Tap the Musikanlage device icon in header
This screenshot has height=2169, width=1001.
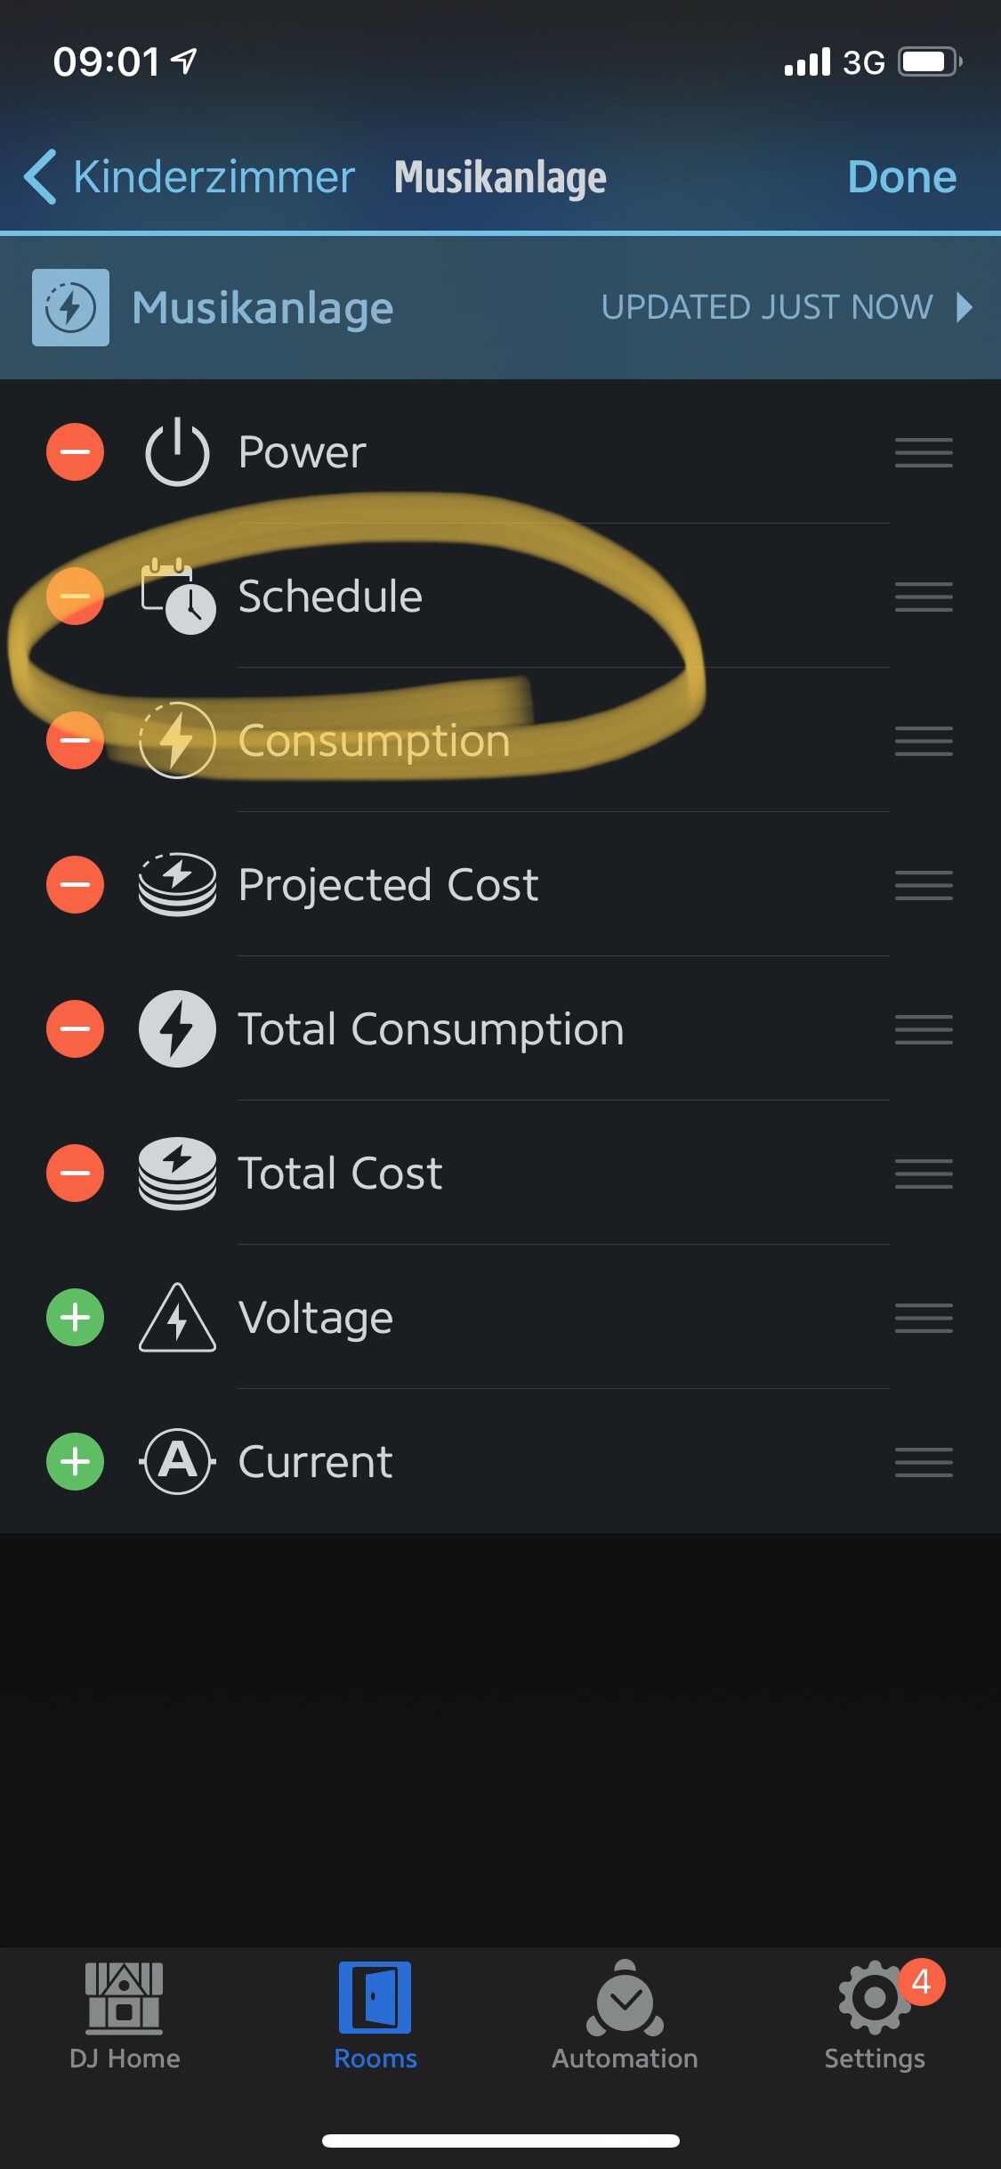click(x=71, y=307)
